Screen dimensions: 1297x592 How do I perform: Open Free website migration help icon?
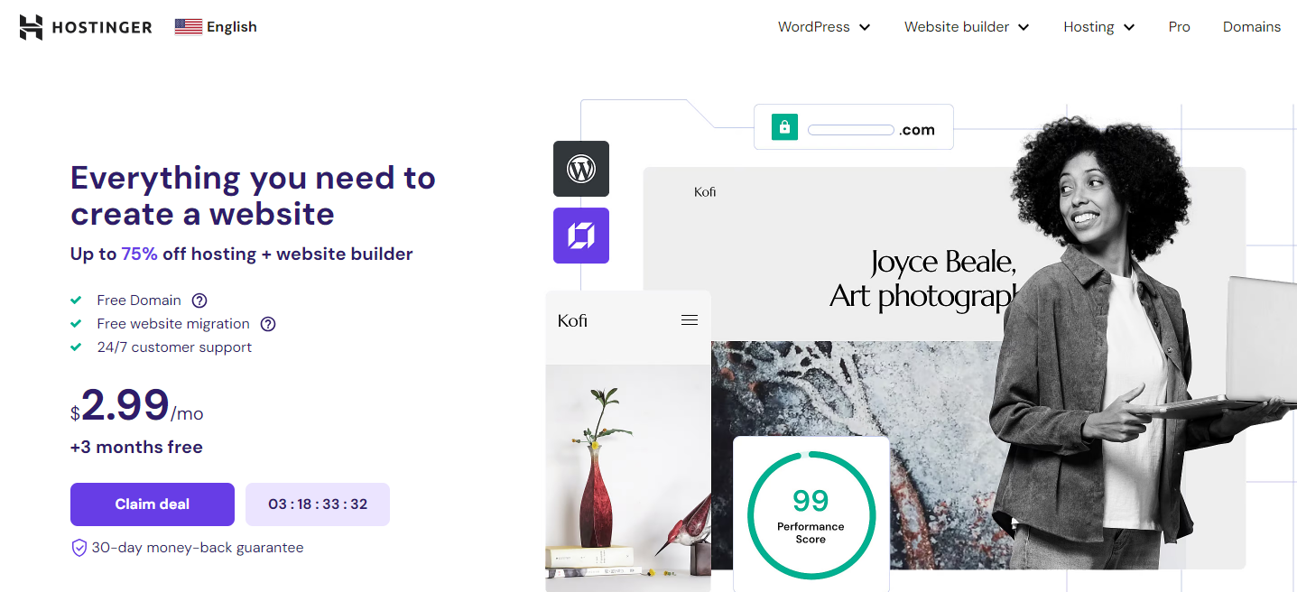point(268,324)
